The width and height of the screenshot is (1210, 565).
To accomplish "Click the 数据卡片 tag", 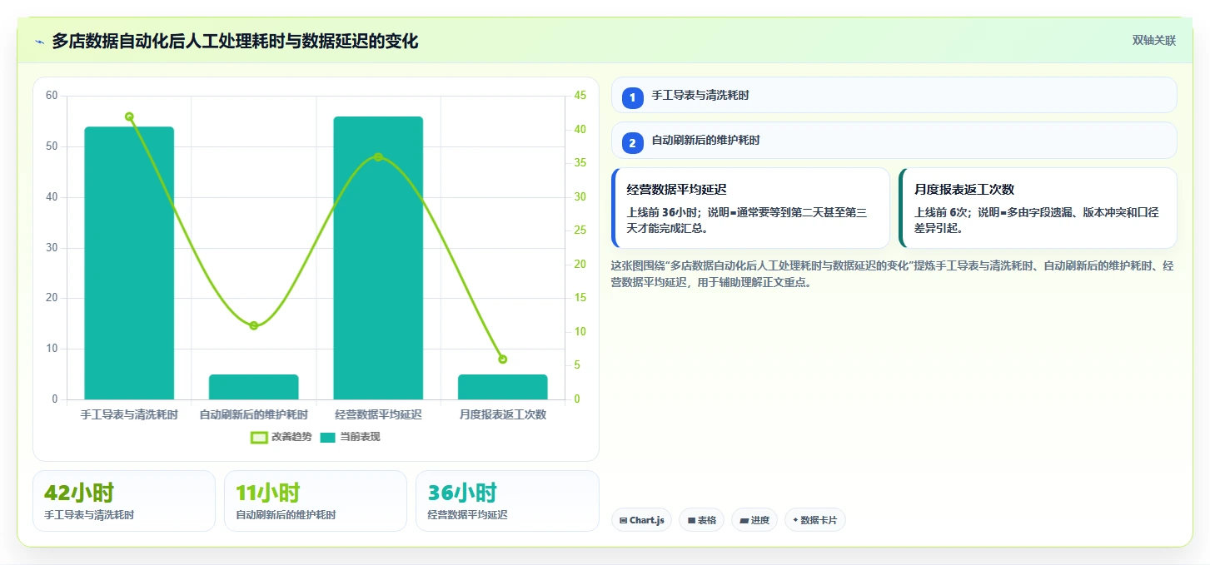I will coord(815,520).
